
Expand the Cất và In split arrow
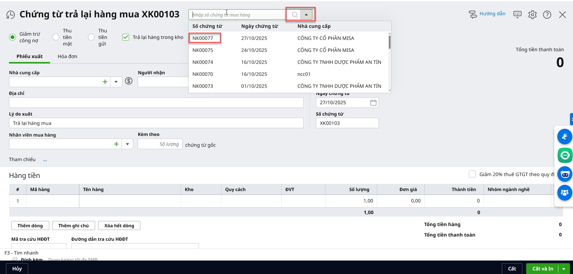[564, 269]
